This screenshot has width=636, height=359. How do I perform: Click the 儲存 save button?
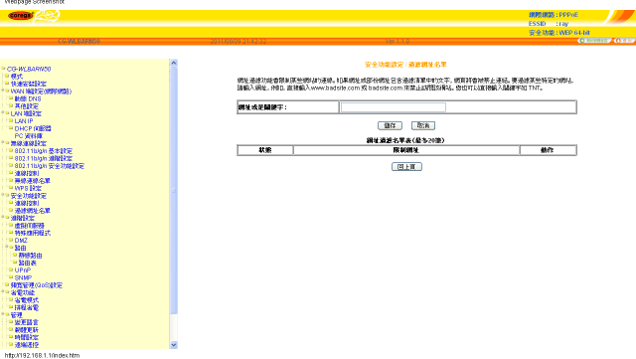click(390, 125)
